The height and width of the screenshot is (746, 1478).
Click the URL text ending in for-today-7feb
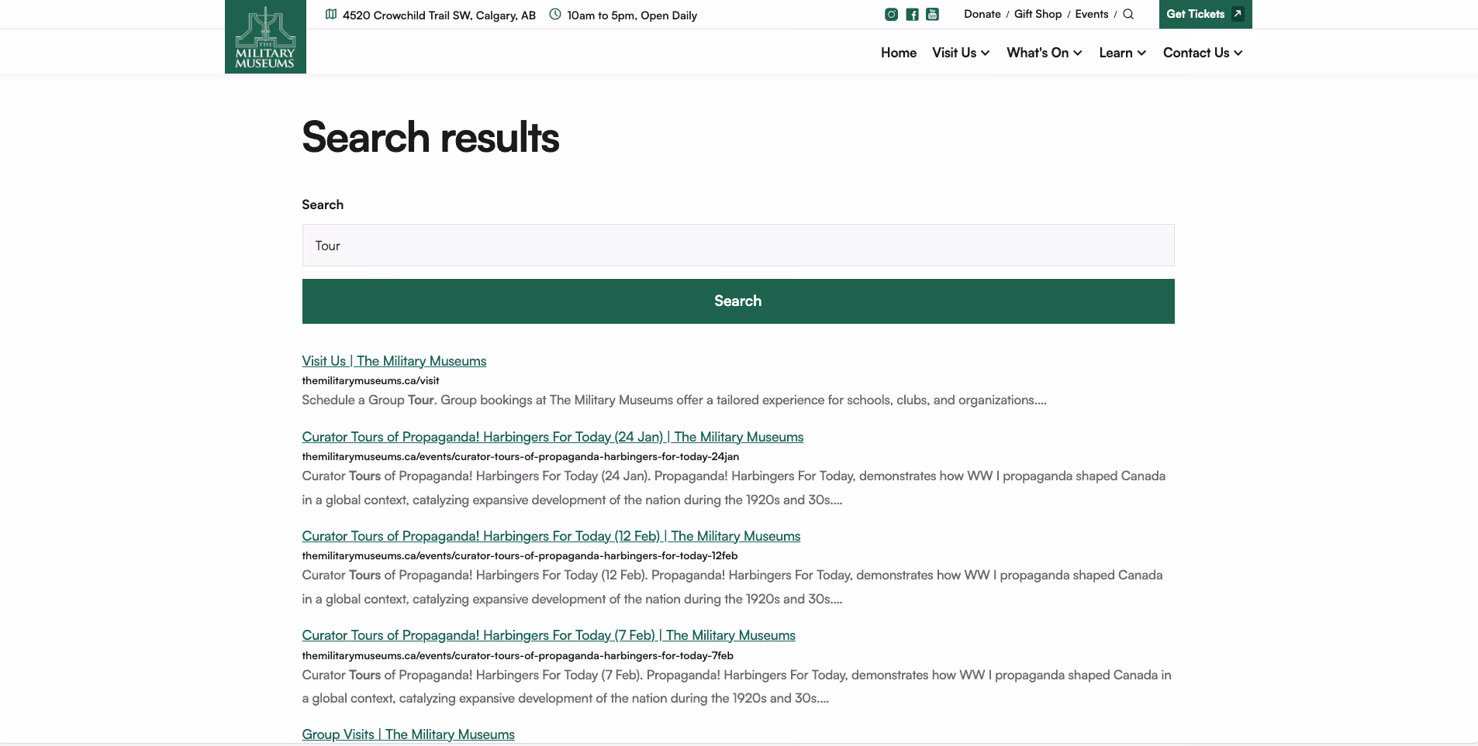click(517, 655)
